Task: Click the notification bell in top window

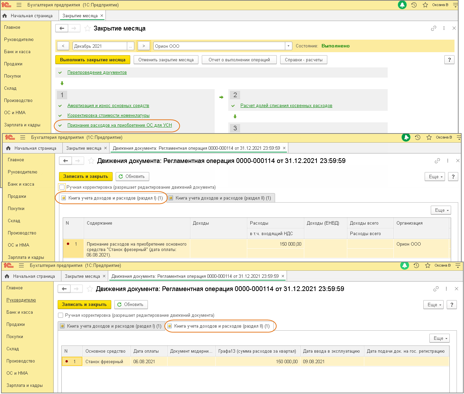Action: click(402, 5)
